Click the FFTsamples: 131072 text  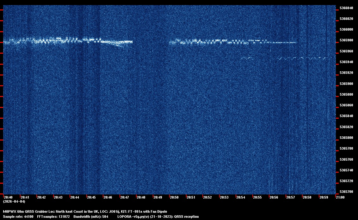click(53, 217)
